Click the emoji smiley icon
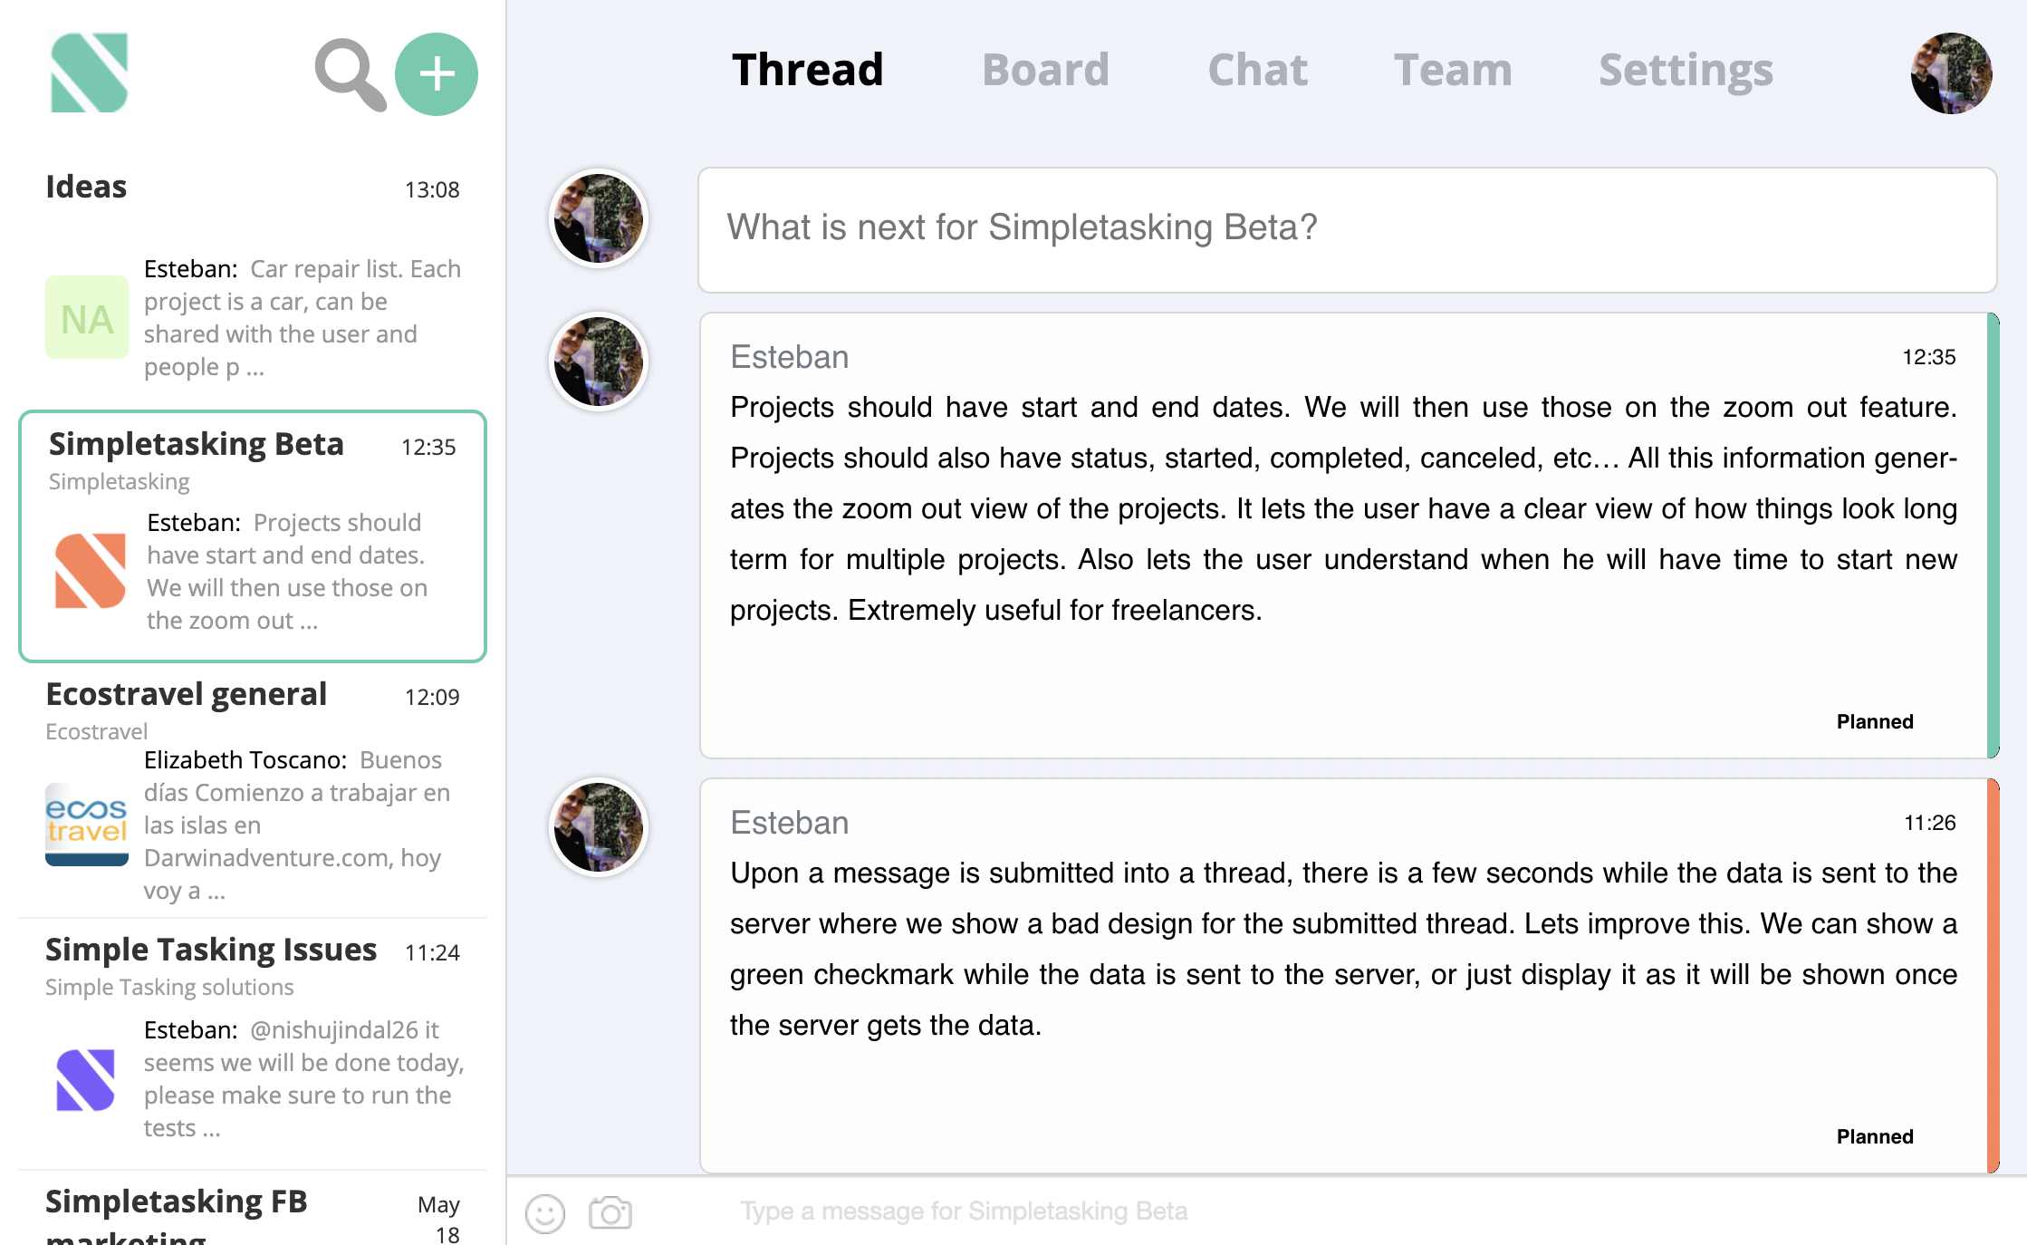Image resolution: width=2027 pixels, height=1245 pixels. click(545, 1213)
